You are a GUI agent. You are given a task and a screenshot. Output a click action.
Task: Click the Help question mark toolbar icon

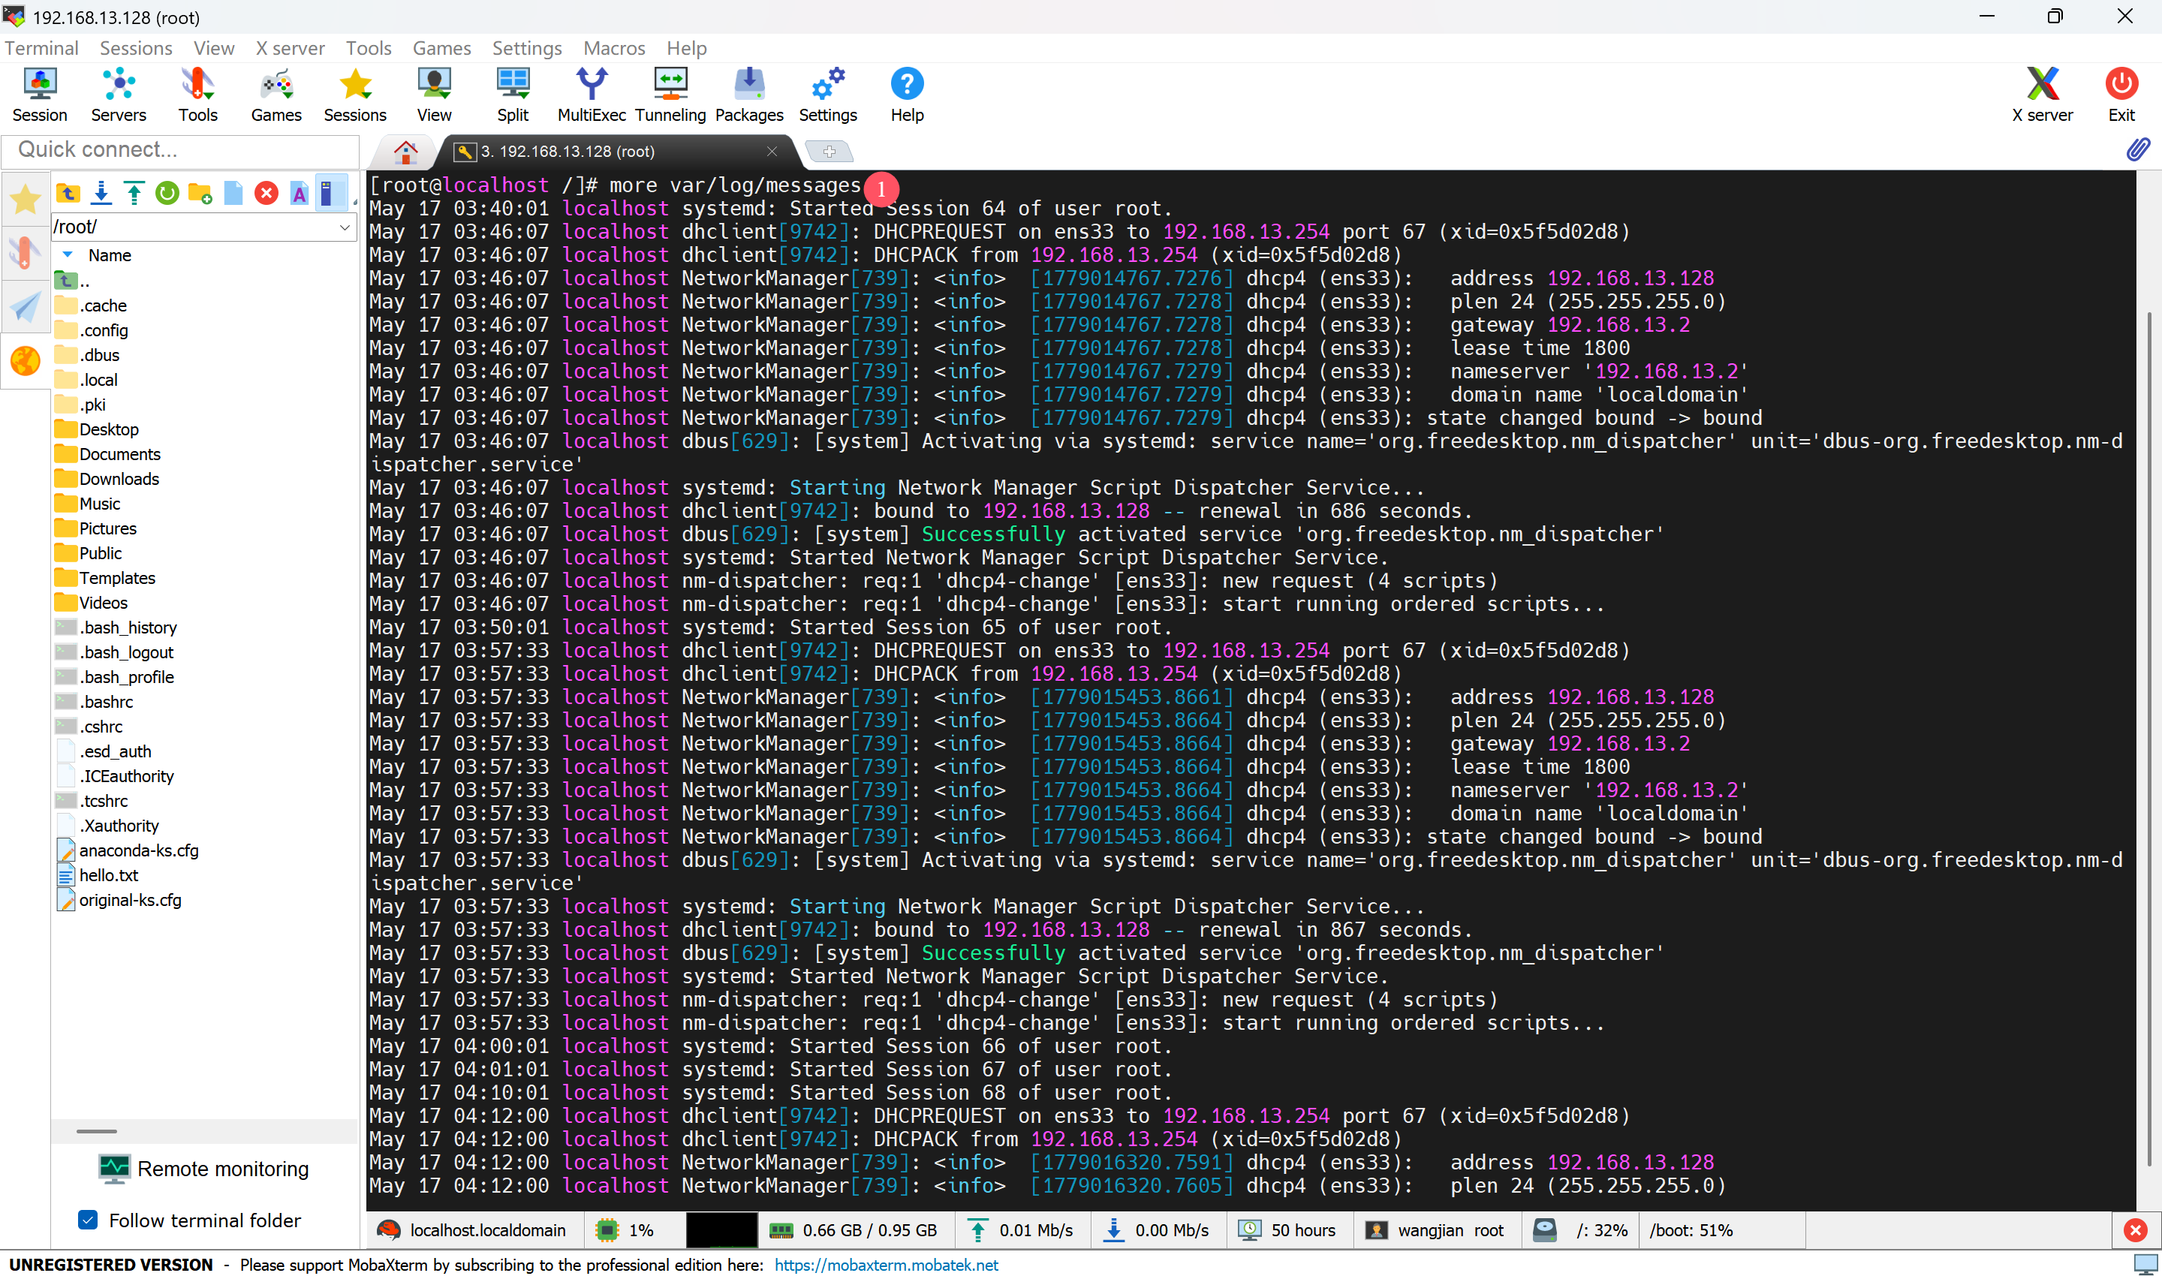[908, 95]
